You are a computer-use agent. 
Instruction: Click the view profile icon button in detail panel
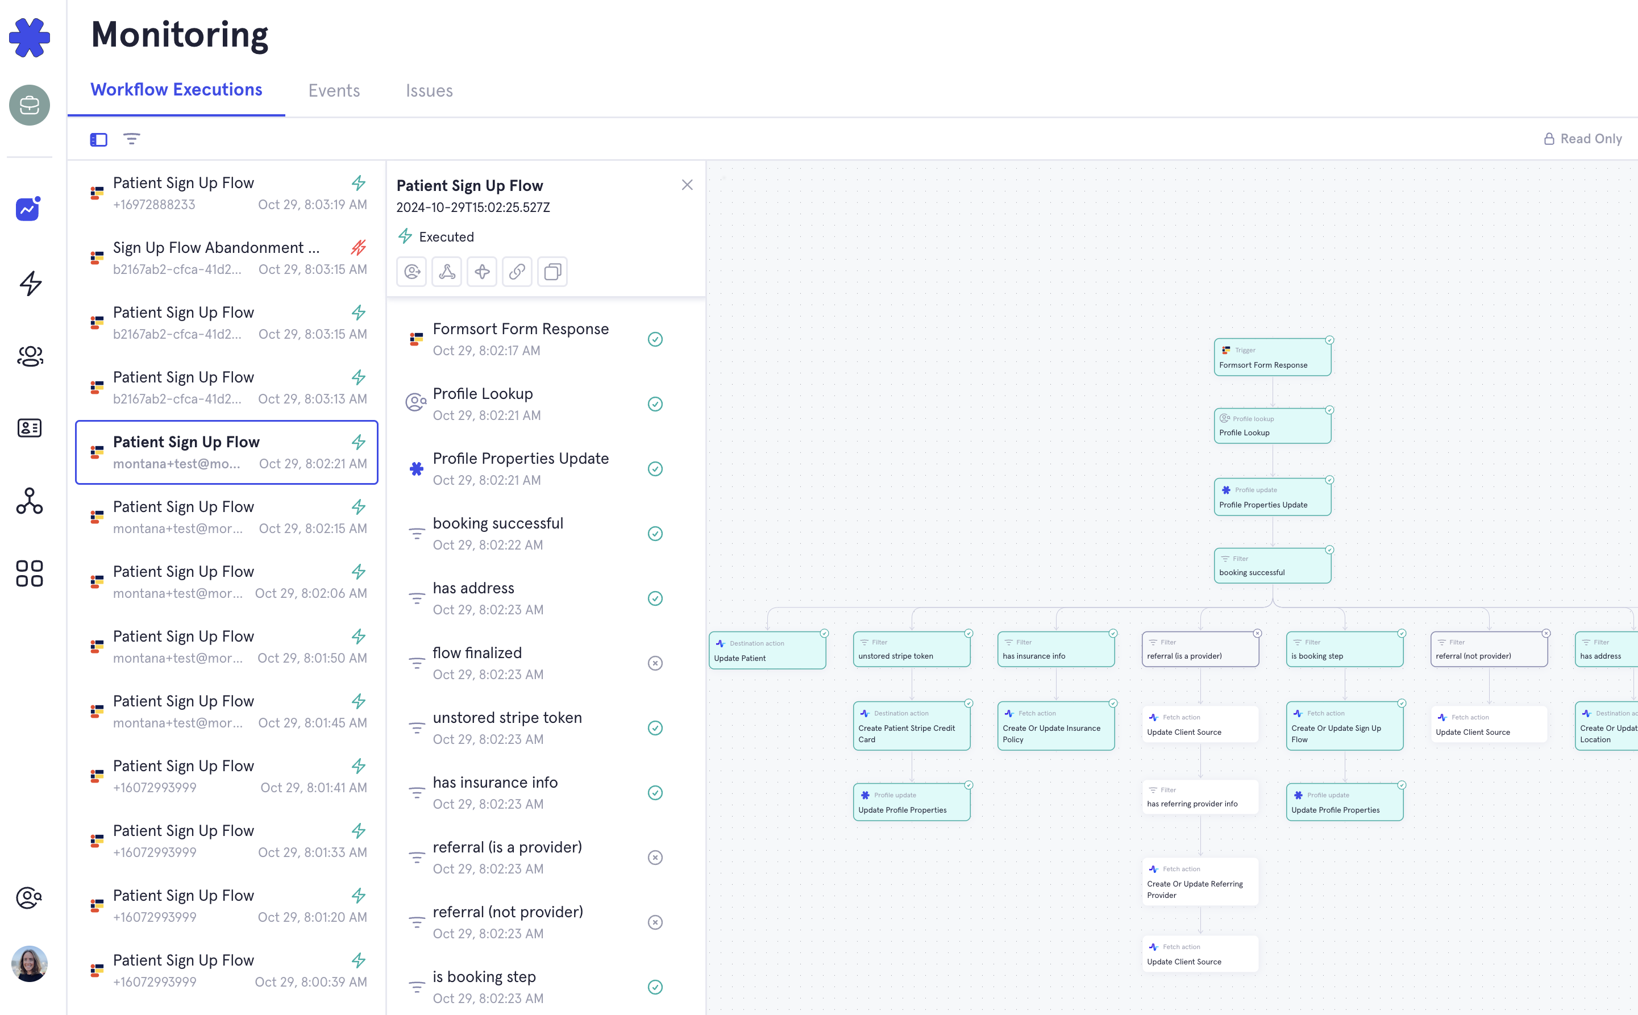tap(411, 271)
